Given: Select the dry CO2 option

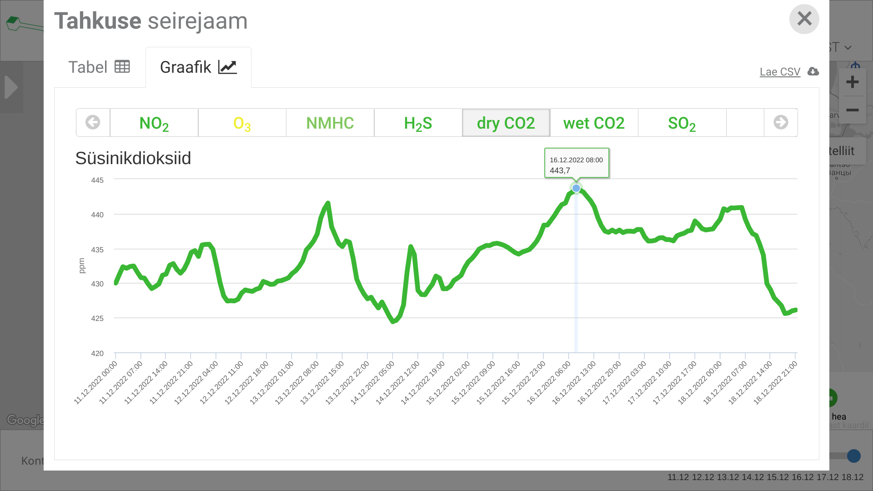Looking at the screenshot, I should point(506,123).
